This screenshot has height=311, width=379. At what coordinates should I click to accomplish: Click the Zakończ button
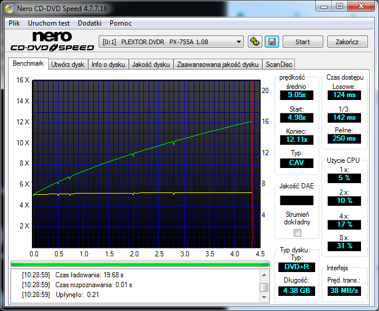(x=347, y=42)
